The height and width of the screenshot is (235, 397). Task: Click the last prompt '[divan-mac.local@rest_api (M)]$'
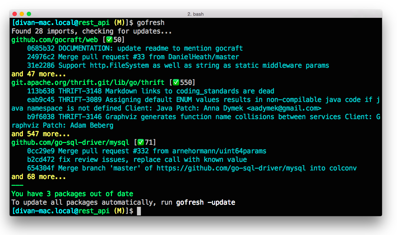click(72, 211)
